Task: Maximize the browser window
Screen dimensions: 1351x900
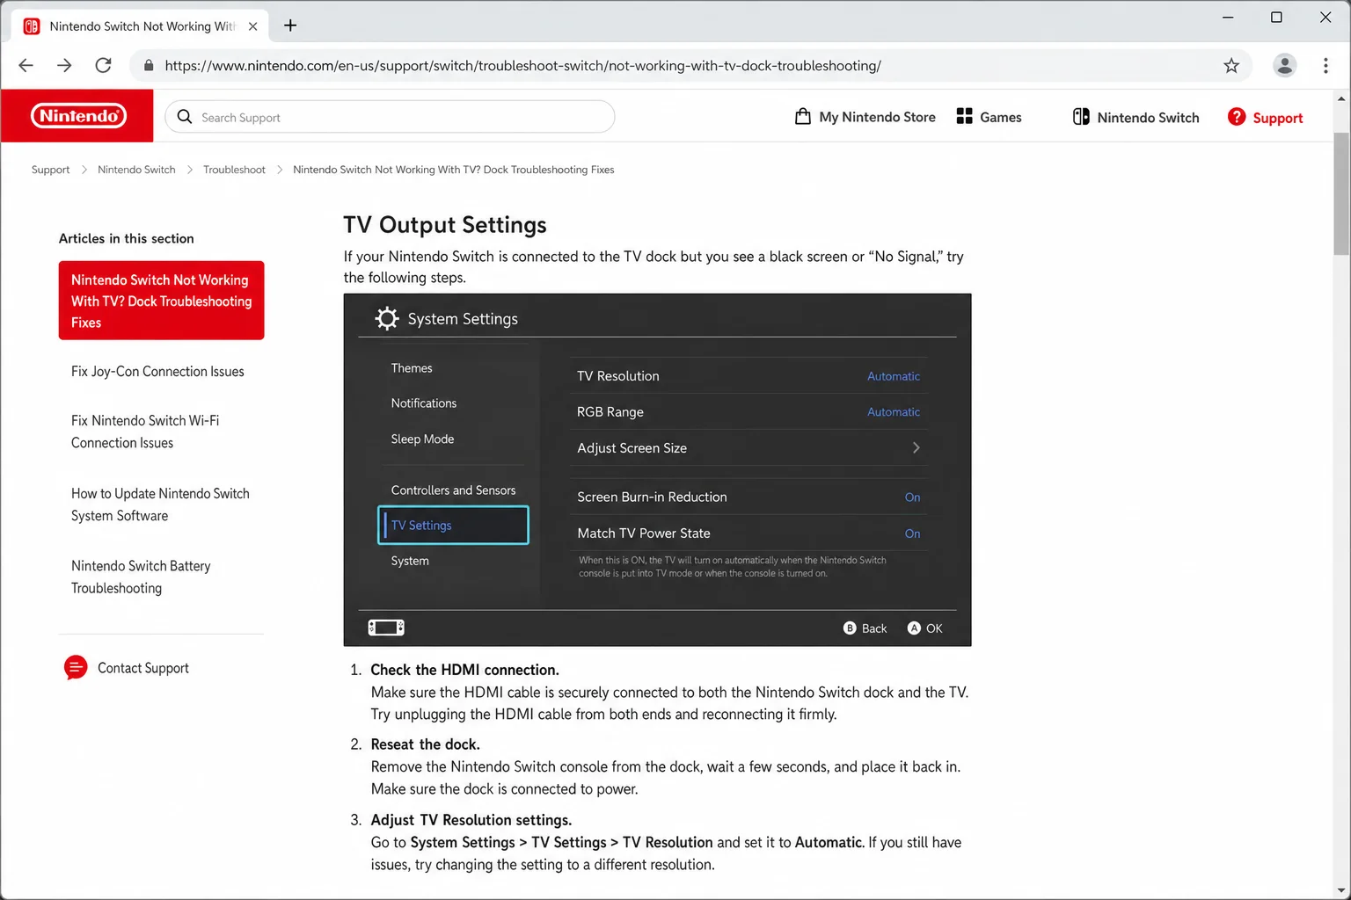Action: pyautogui.click(x=1276, y=17)
